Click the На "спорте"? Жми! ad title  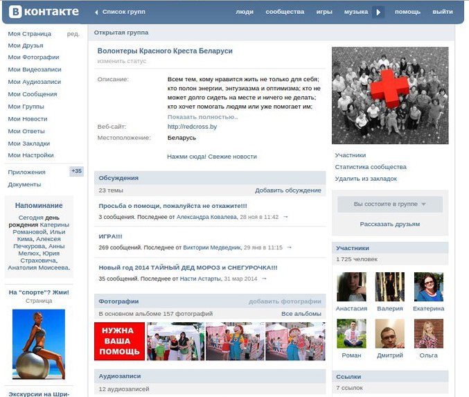(39, 292)
